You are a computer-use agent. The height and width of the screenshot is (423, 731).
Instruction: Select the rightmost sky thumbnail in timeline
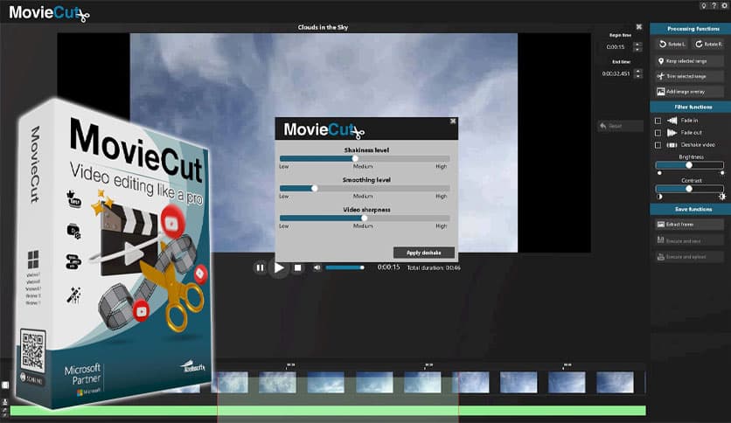coord(615,382)
